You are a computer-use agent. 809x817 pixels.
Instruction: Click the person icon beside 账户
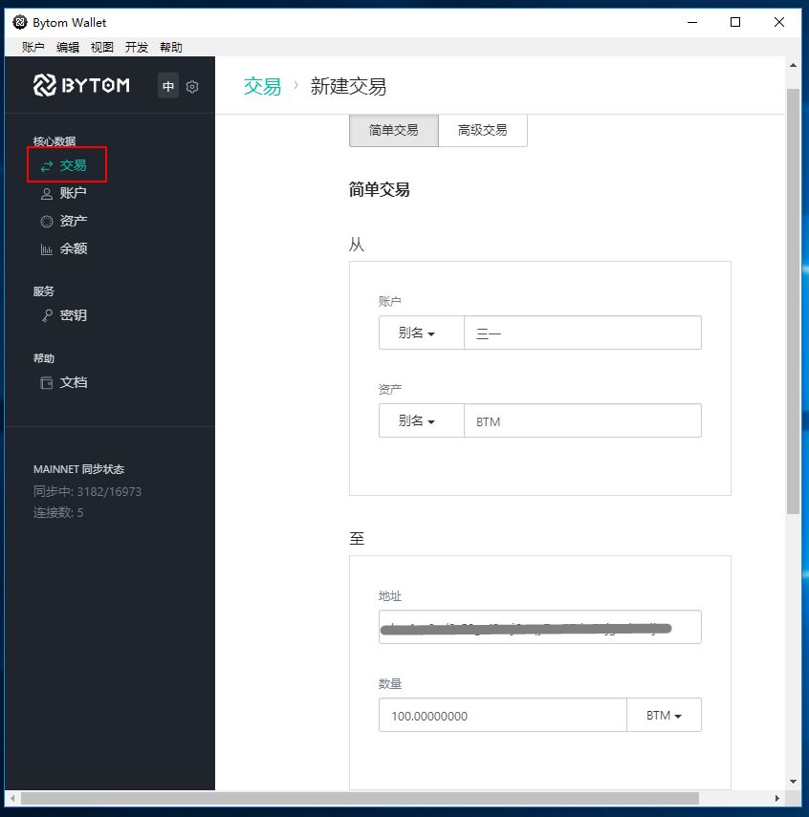(x=47, y=194)
